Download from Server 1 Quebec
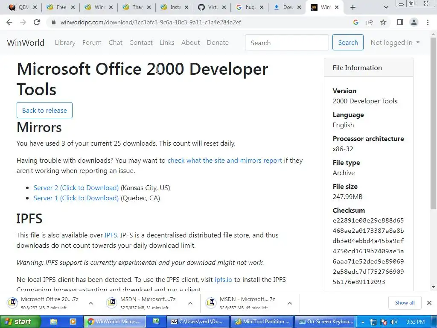The height and width of the screenshot is (328, 437). (76, 198)
